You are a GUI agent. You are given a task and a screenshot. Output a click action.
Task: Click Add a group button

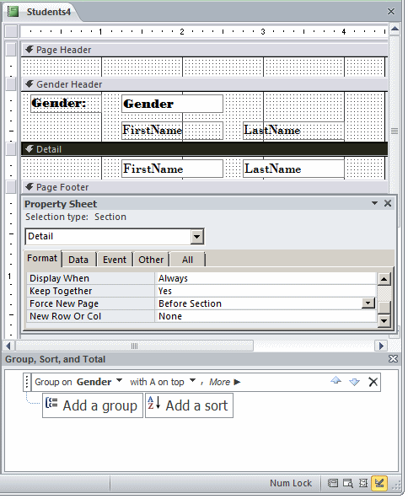point(93,405)
